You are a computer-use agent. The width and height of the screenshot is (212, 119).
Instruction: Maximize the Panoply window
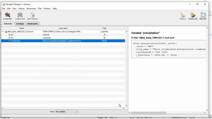[197, 4]
